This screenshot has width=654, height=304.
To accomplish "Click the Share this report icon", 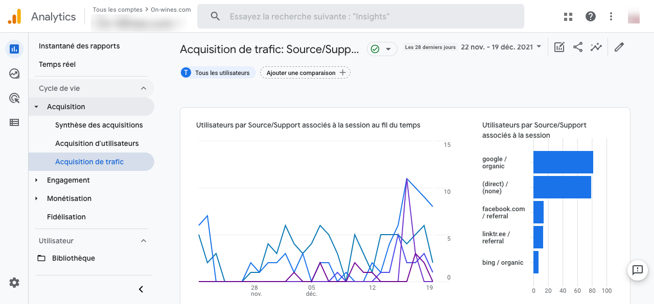I will point(578,47).
